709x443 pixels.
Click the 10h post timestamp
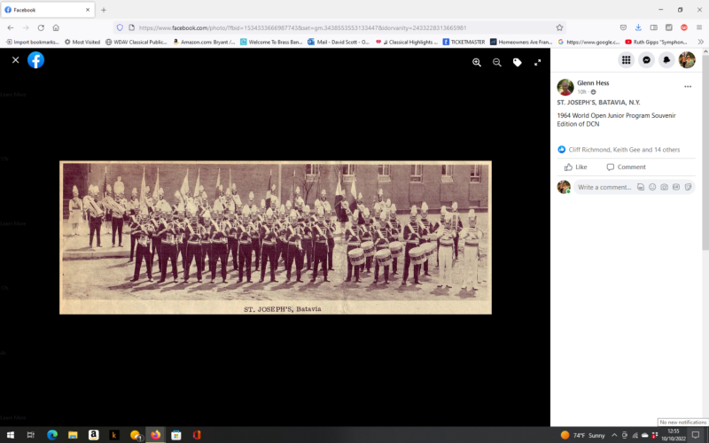(581, 92)
